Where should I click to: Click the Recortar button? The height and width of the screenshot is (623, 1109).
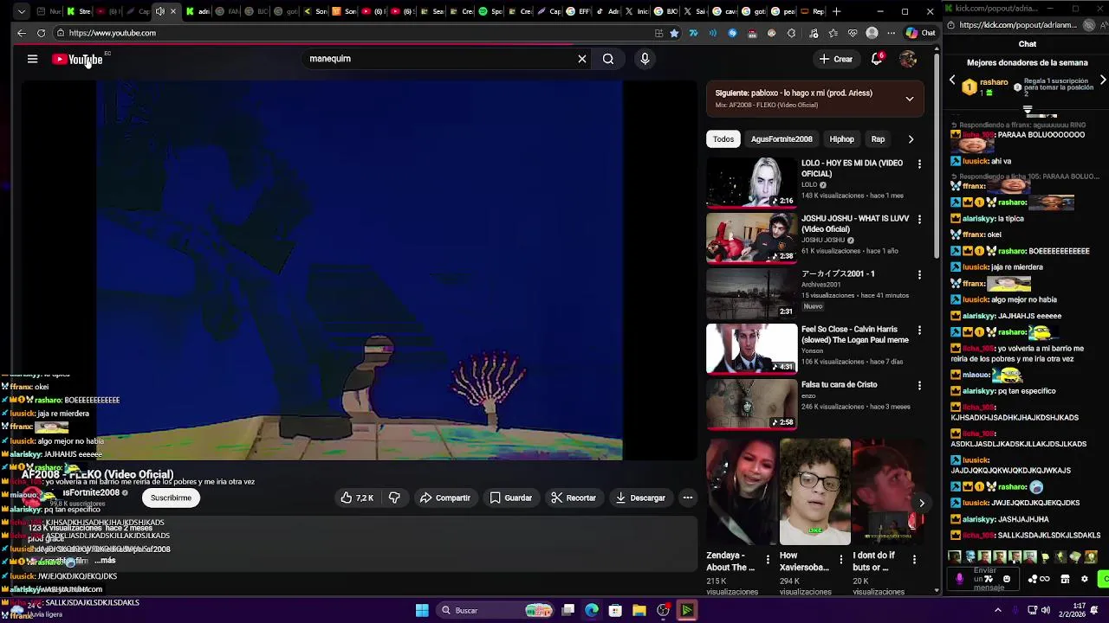point(574,498)
